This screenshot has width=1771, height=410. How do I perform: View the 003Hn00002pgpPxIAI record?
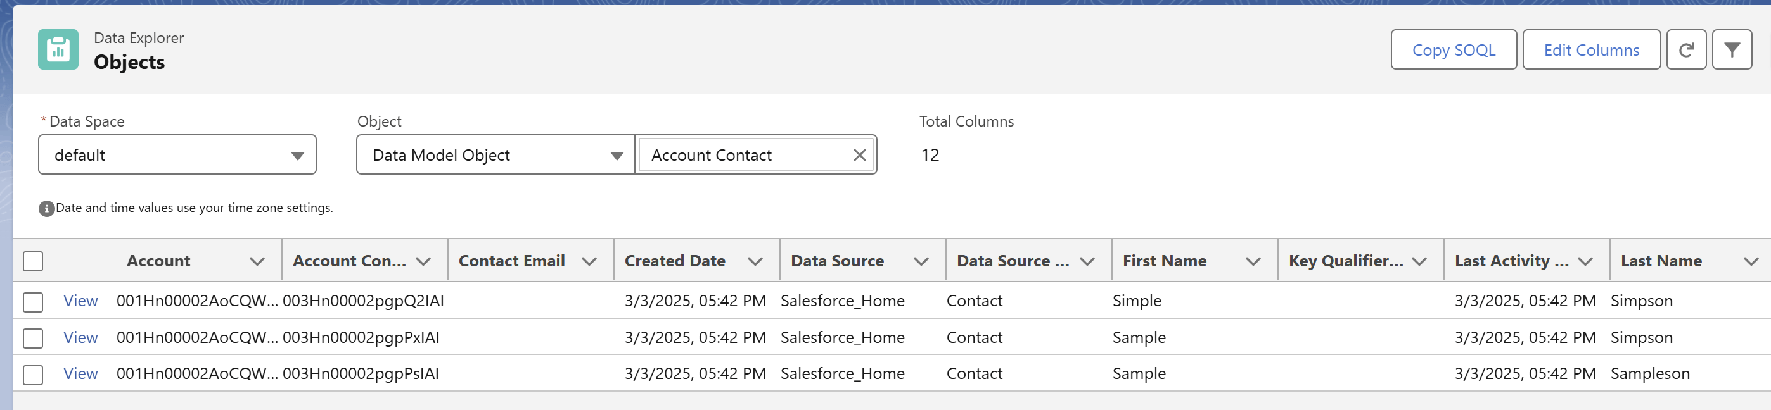80,337
